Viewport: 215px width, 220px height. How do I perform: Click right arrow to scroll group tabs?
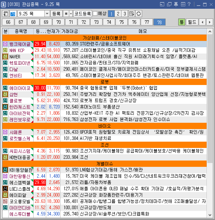point(210,22)
